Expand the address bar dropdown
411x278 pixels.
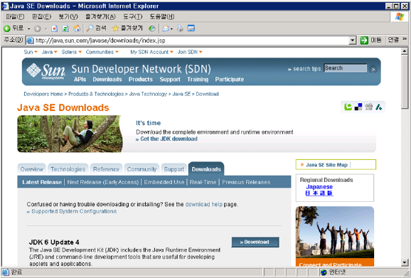point(353,41)
